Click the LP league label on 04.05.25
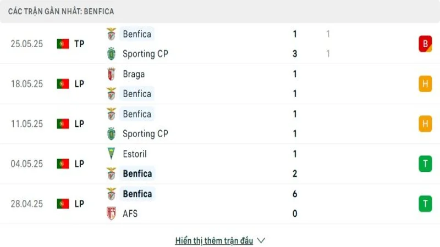Screen dimensions: 440x247 click(79, 164)
